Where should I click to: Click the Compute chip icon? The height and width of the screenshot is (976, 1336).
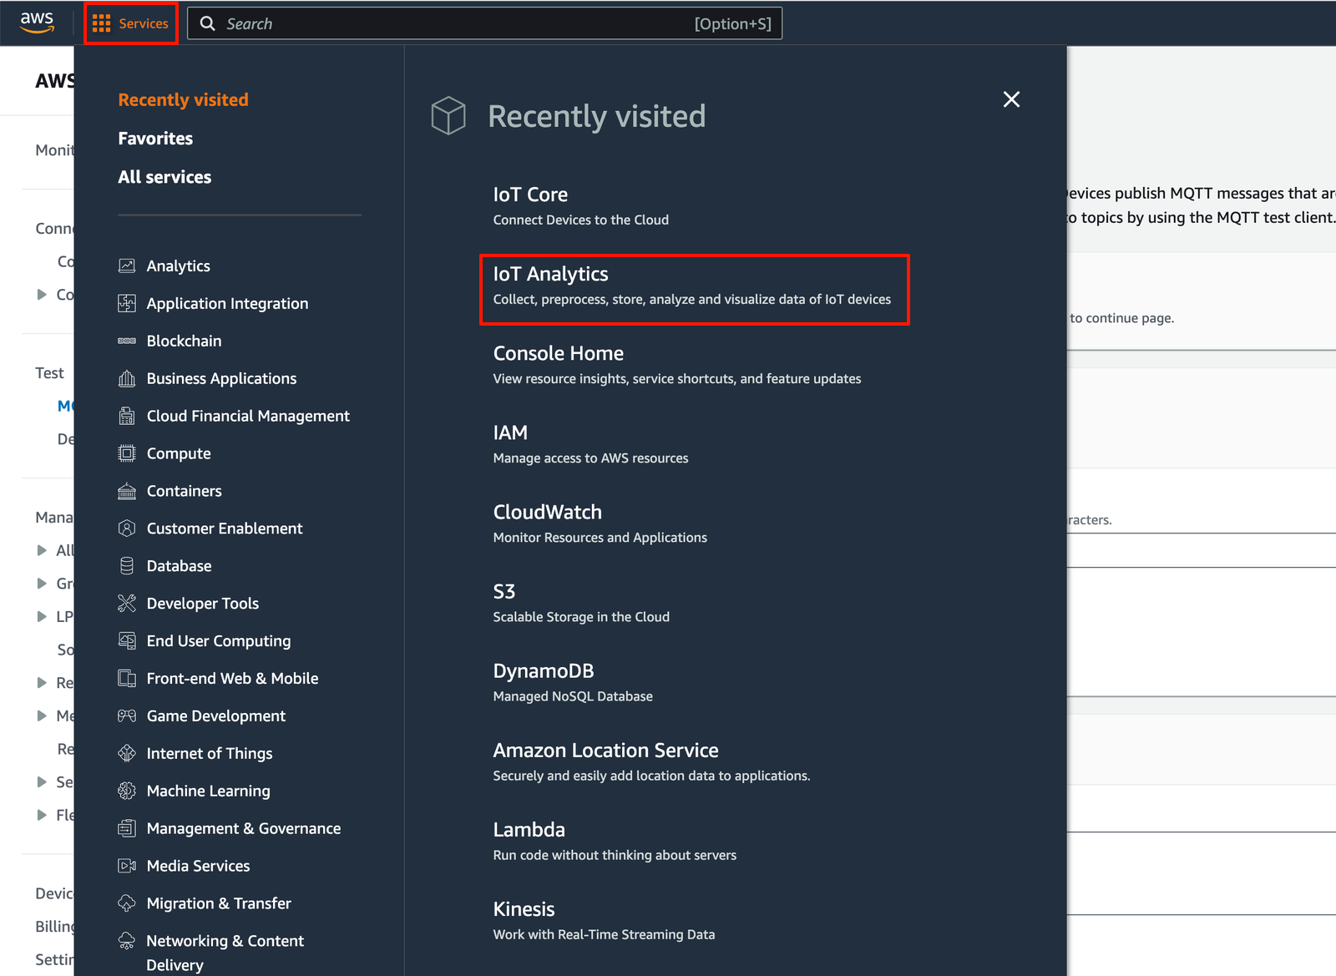127,453
